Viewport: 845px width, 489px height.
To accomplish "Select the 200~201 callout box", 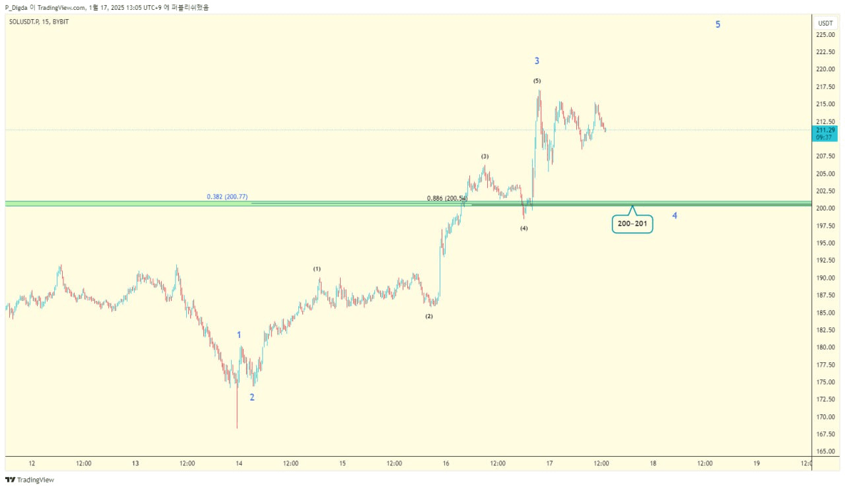I will (x=632, y=224).
